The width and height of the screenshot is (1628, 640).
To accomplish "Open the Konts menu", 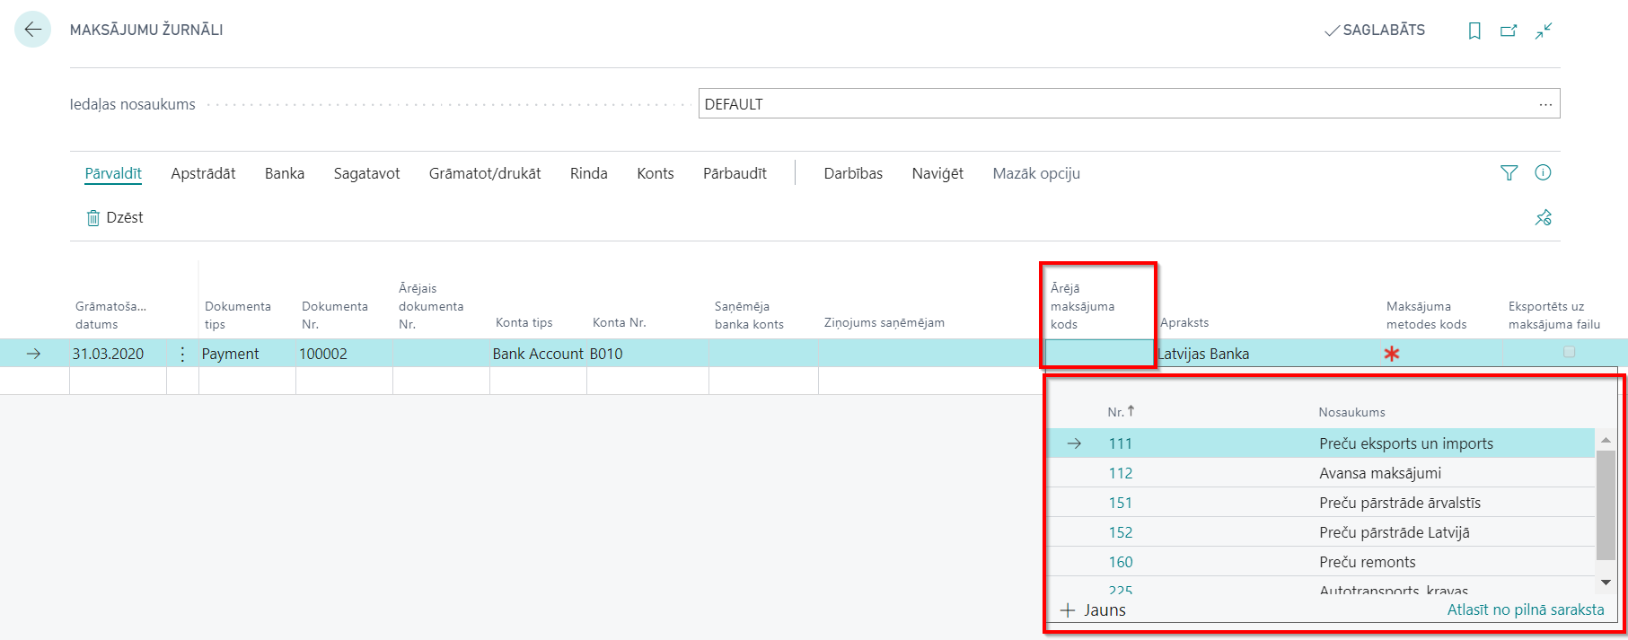I will tap(656, 173).
